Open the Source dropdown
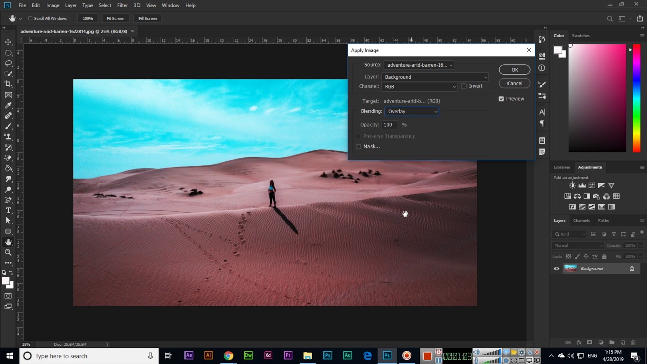The image size is (647, 364). [x=419, y=65]
